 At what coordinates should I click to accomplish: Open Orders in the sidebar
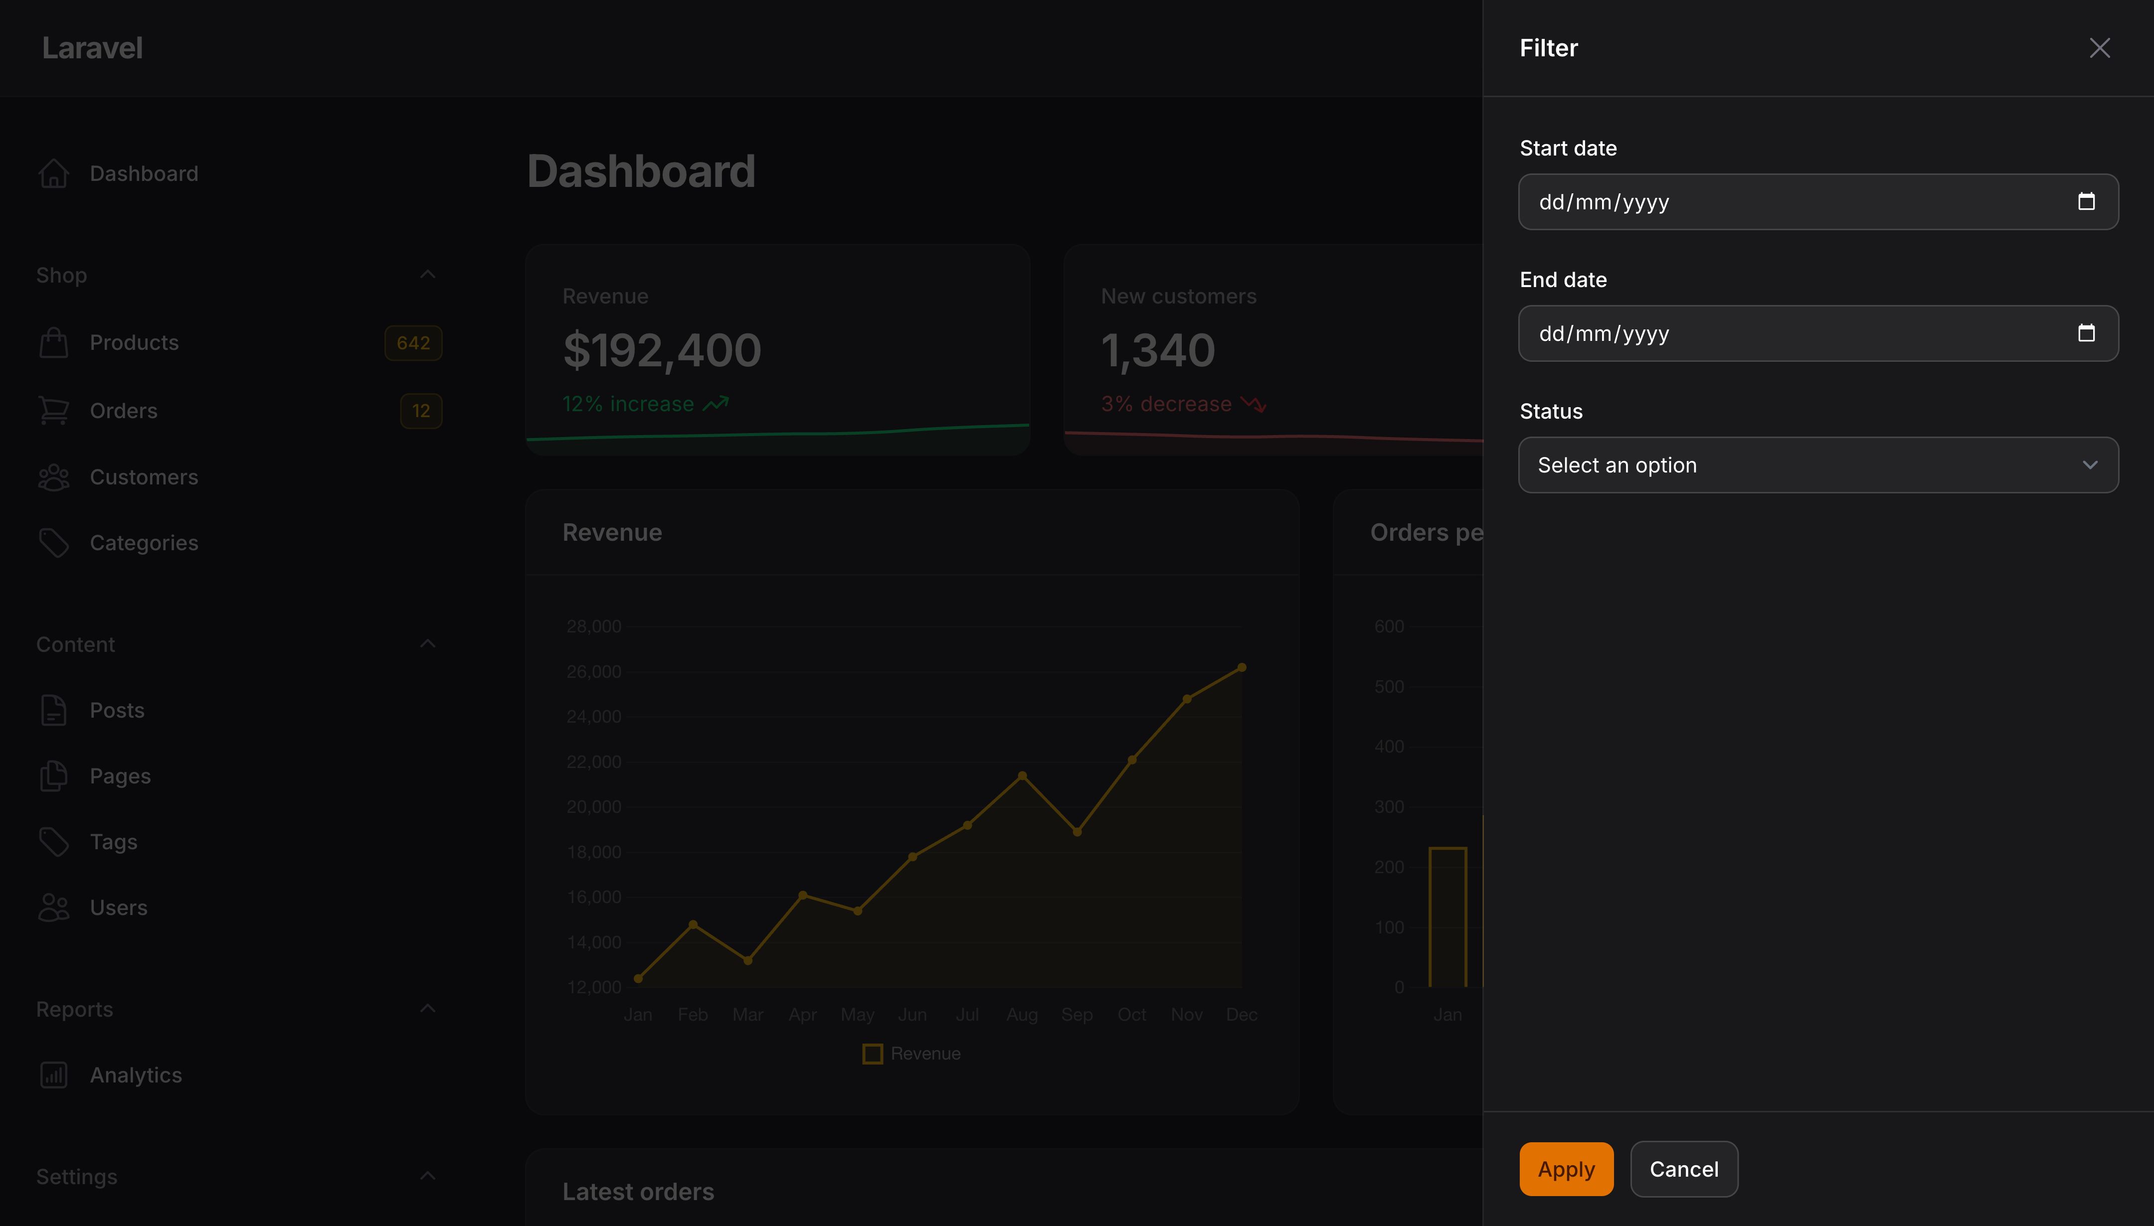click(x=239, y=411)
